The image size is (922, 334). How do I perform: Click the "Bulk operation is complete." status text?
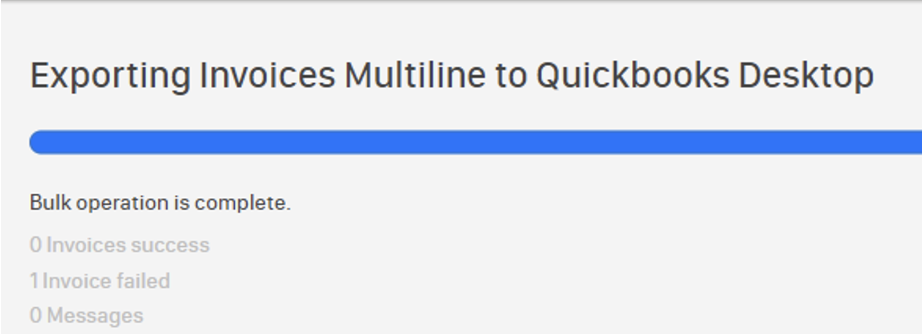[x=160, y=203]
